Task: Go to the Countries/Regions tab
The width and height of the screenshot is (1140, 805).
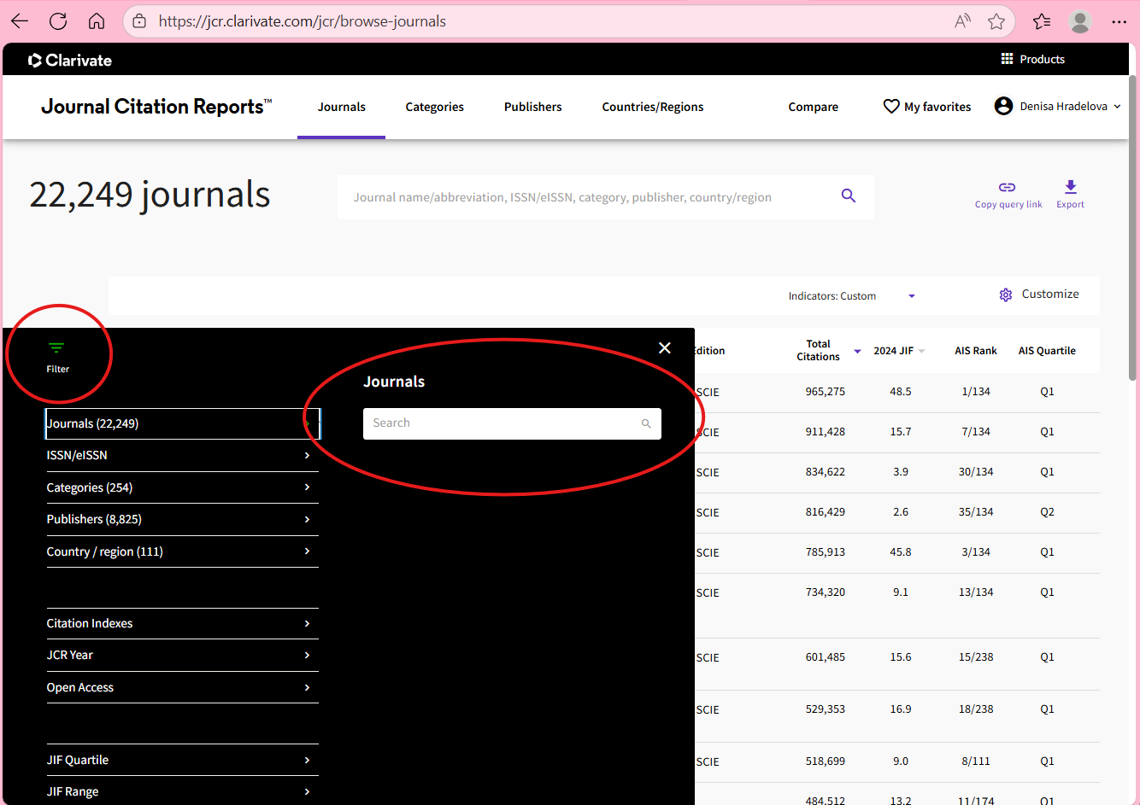Action: pyautogui.click(x=652, y=107)
